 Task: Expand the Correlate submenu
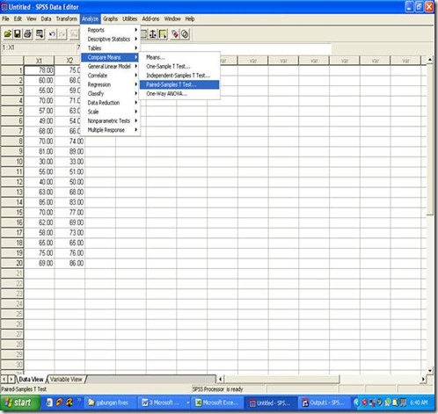[110, 76]
